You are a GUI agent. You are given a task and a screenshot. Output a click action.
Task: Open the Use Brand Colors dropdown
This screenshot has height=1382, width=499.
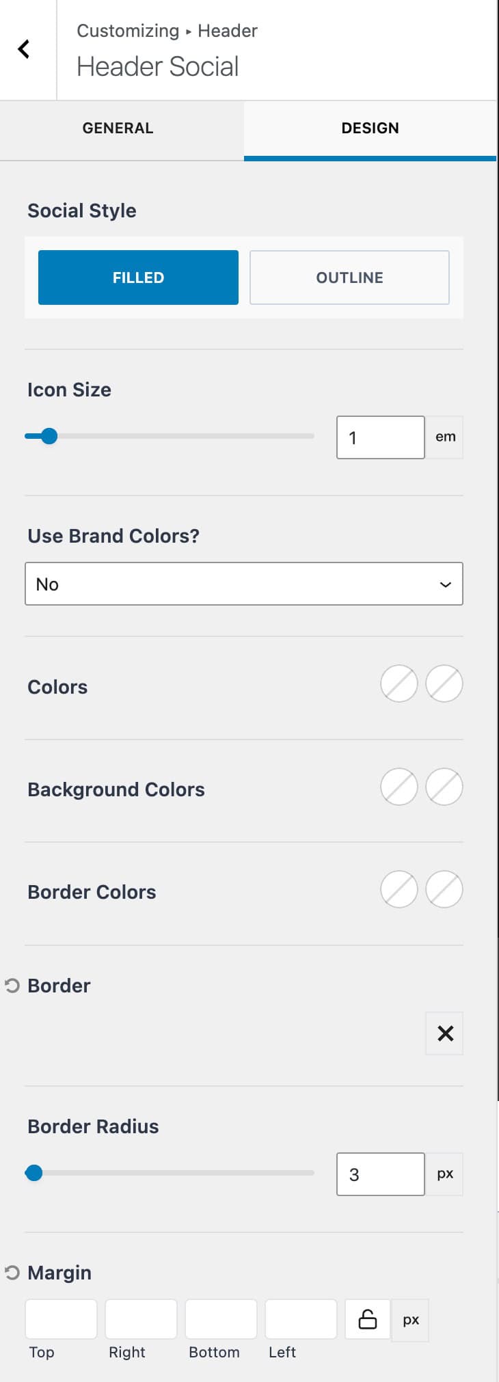point(243,584)
